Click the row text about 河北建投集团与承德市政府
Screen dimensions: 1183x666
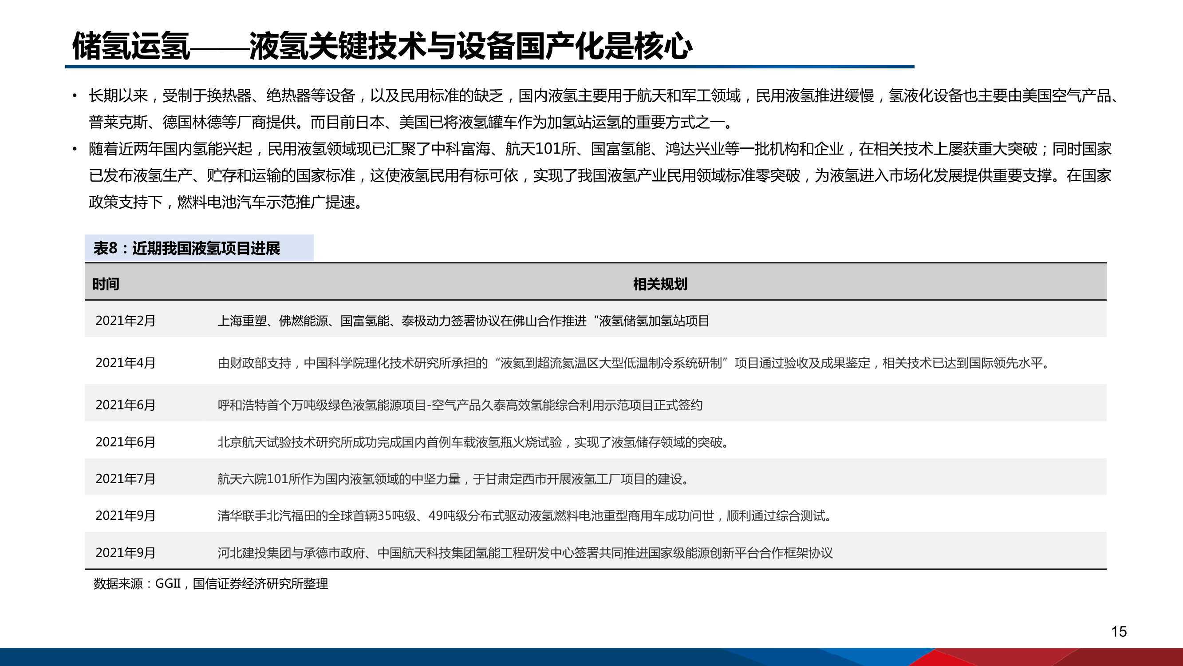[x=525, y=552]
